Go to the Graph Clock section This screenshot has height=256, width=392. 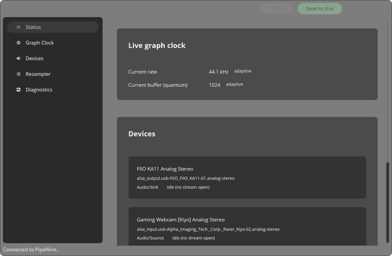click(x=53, y=43)
